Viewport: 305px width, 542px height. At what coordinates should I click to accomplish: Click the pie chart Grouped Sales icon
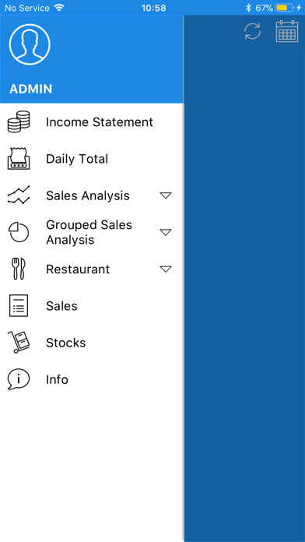point(19,232)
